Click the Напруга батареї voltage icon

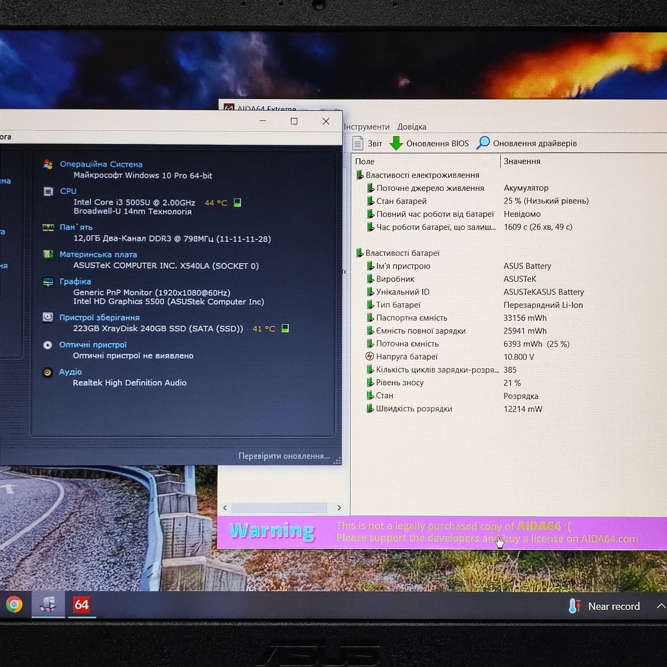pos(369,356)
